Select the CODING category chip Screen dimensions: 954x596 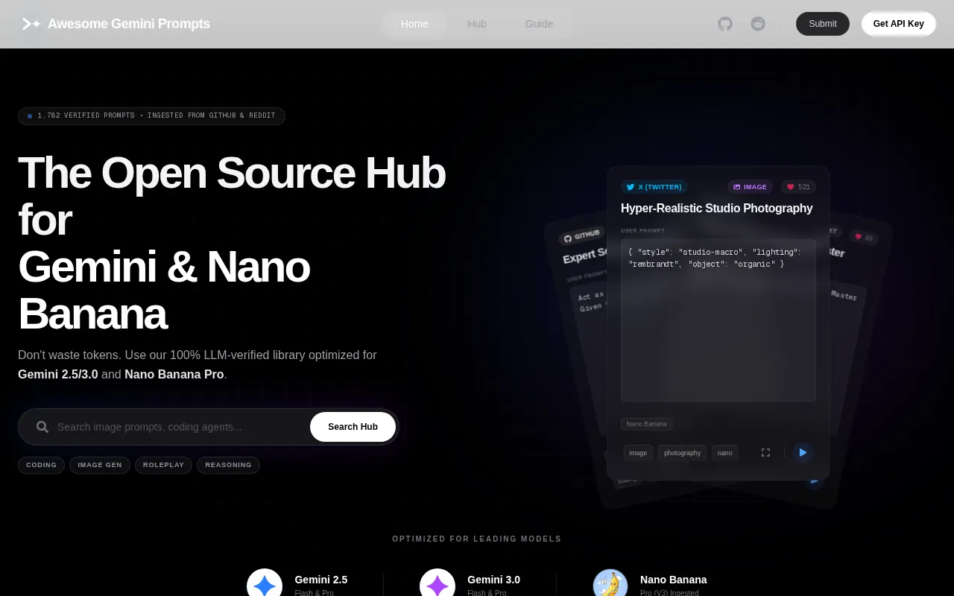pyautogui.click(x=41, y=465)
